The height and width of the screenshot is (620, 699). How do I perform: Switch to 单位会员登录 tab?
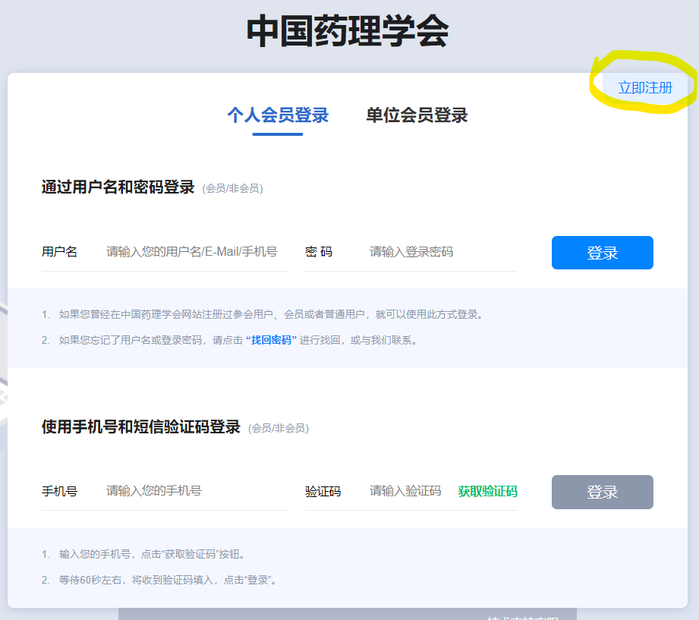[417, 115]
